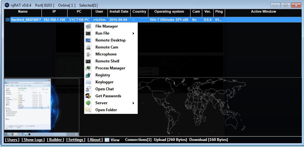Sort by the Install Date column header
Viewport: 304px width, 147px height.
pos(119,12)
